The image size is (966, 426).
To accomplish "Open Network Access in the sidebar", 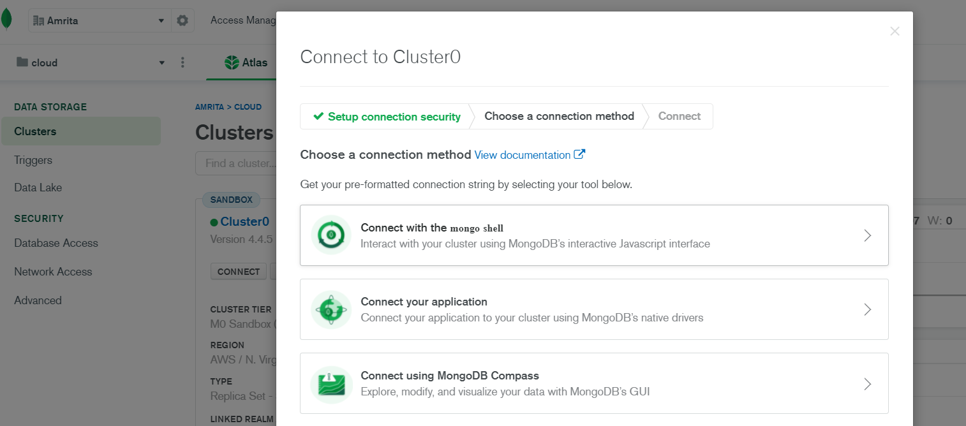I will [53, 272].
